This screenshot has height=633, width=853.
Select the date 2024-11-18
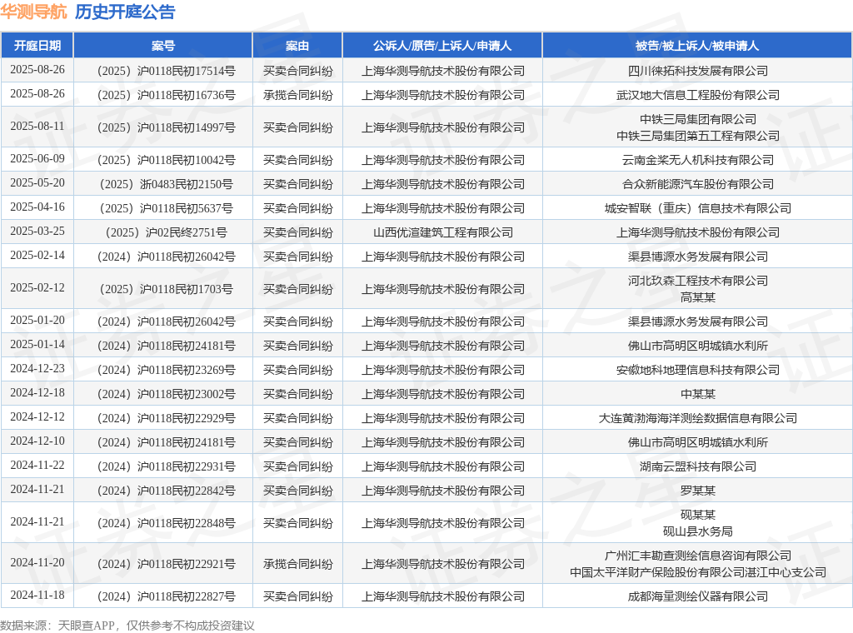click(37, 596)
